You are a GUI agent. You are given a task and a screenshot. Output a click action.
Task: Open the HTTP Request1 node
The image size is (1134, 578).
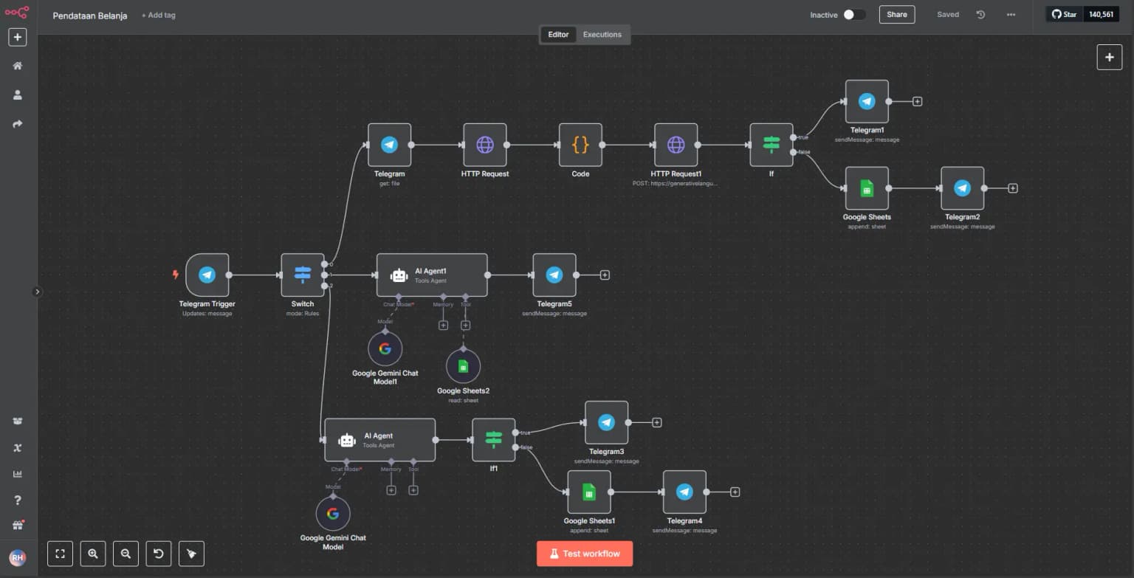tap(676, 145)
